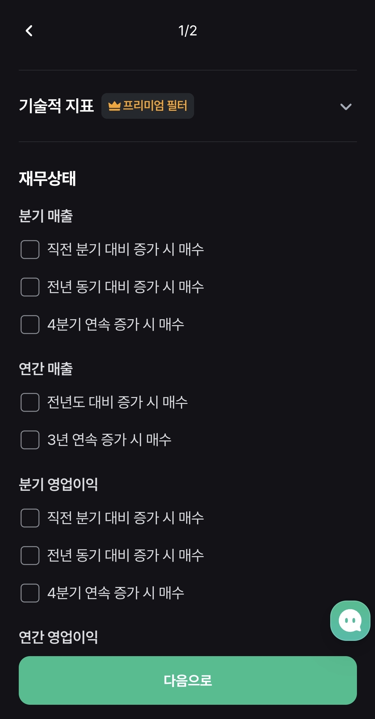Check 전년 동기 대비 증가 under 분기 매출
The image size is (375, 719).
[30, 287]
